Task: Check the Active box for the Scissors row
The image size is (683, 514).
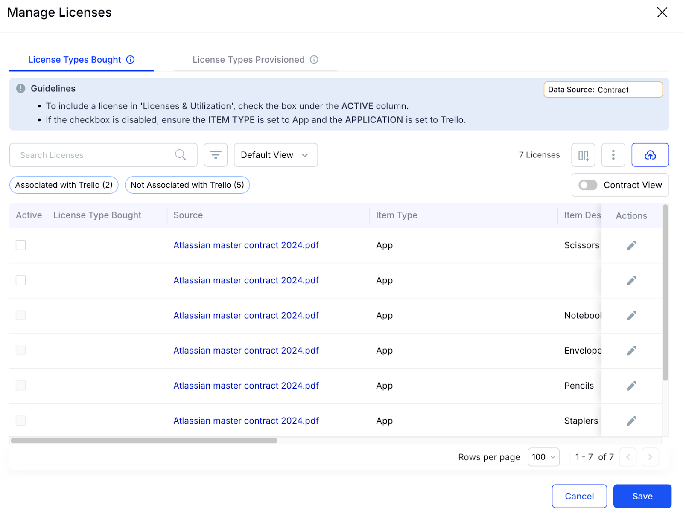Action: tap(20, 245)
